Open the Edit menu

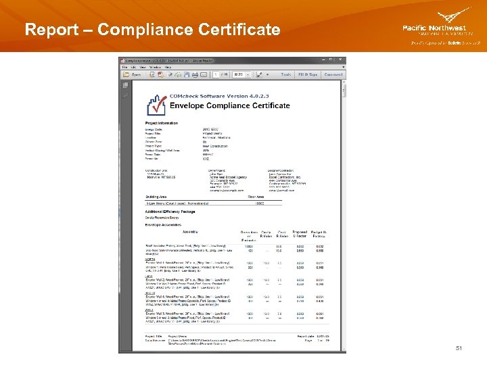click(133, 67)
